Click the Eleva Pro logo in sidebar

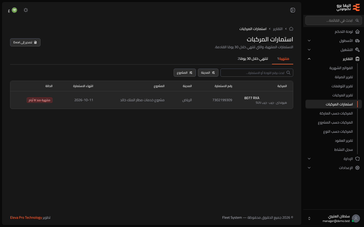point(348,8)
